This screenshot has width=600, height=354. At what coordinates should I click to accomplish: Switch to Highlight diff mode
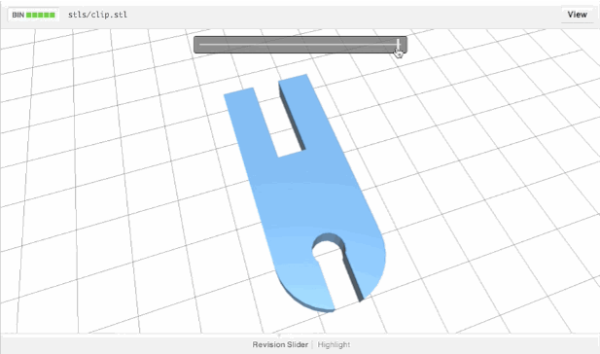[x=334, y=344]
